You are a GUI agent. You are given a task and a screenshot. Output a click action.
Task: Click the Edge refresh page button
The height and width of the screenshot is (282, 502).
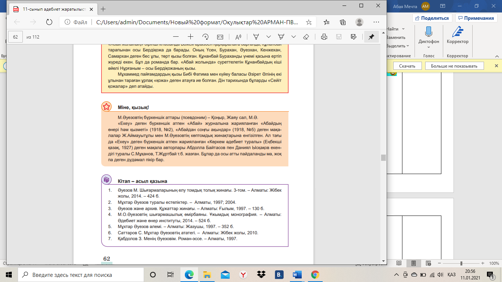tap(49, 22)
